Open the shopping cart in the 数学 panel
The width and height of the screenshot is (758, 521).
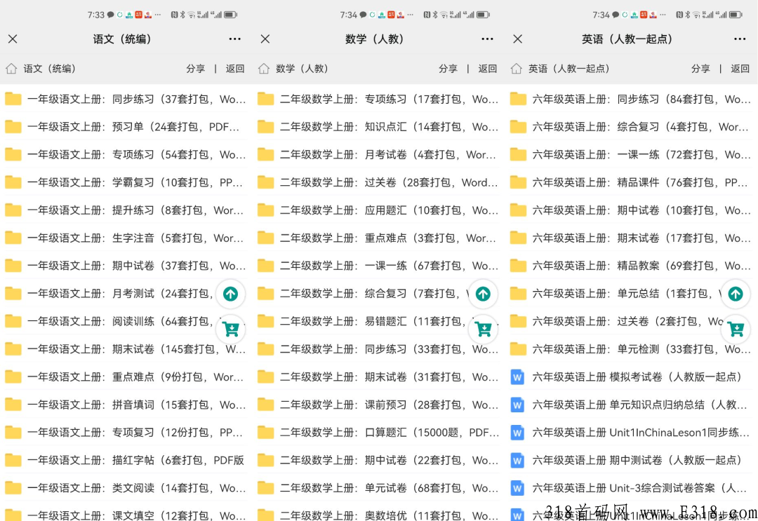click(483, 330)
